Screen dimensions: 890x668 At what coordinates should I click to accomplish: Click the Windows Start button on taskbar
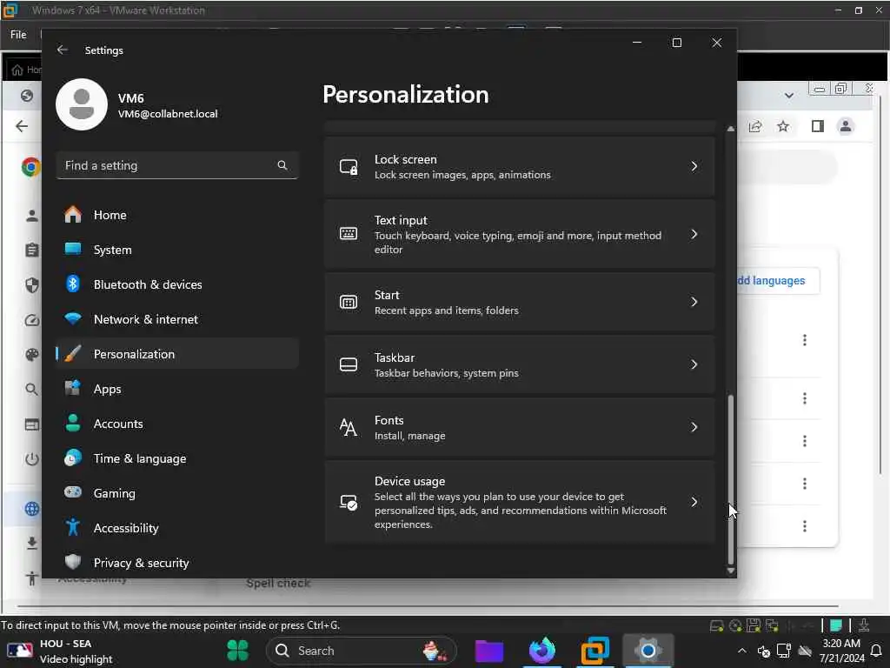coord(238,651)
